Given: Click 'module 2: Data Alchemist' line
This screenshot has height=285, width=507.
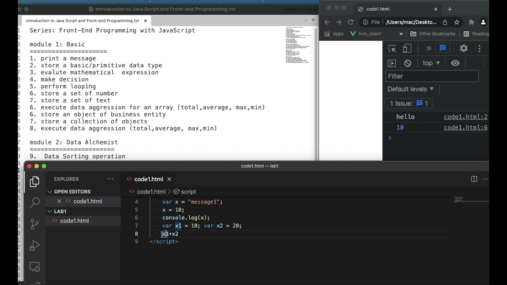Looking at the screenshot, I should 74,142.
